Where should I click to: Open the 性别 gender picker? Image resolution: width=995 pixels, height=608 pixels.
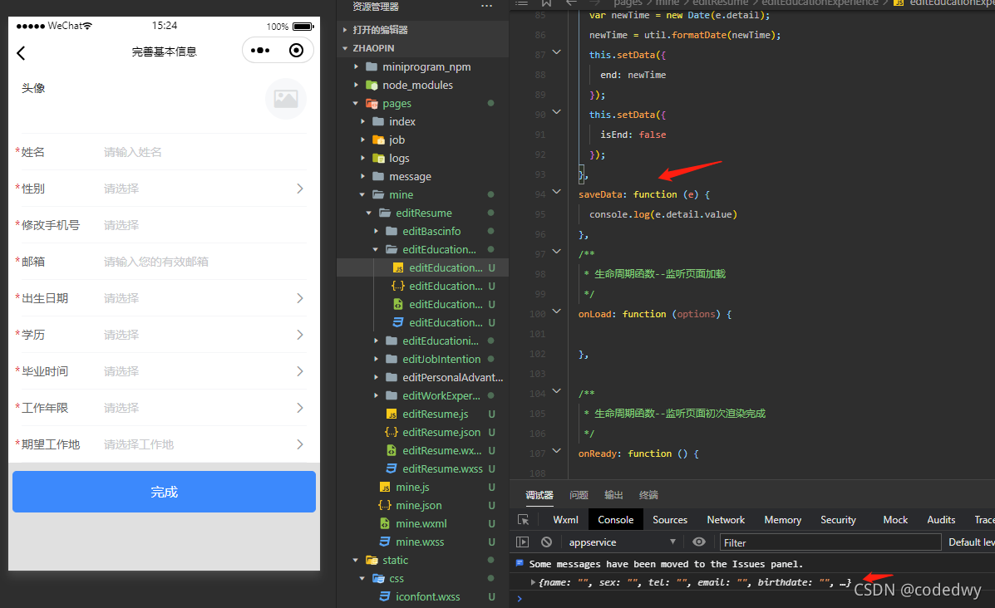(164, 189)
